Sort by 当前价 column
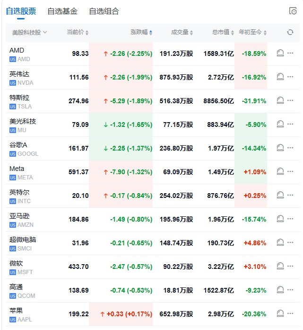The height and width of the screenshot is (330, 303). [x=78, y=32]
